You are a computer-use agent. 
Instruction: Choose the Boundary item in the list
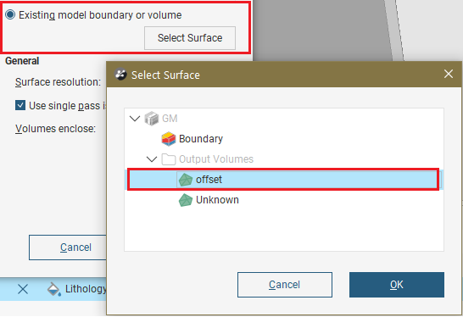coord(201,139)
